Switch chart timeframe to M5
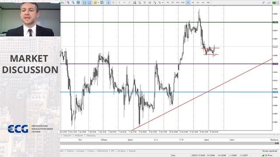This screenshot has height=157, width=280. tap(172, 3)
